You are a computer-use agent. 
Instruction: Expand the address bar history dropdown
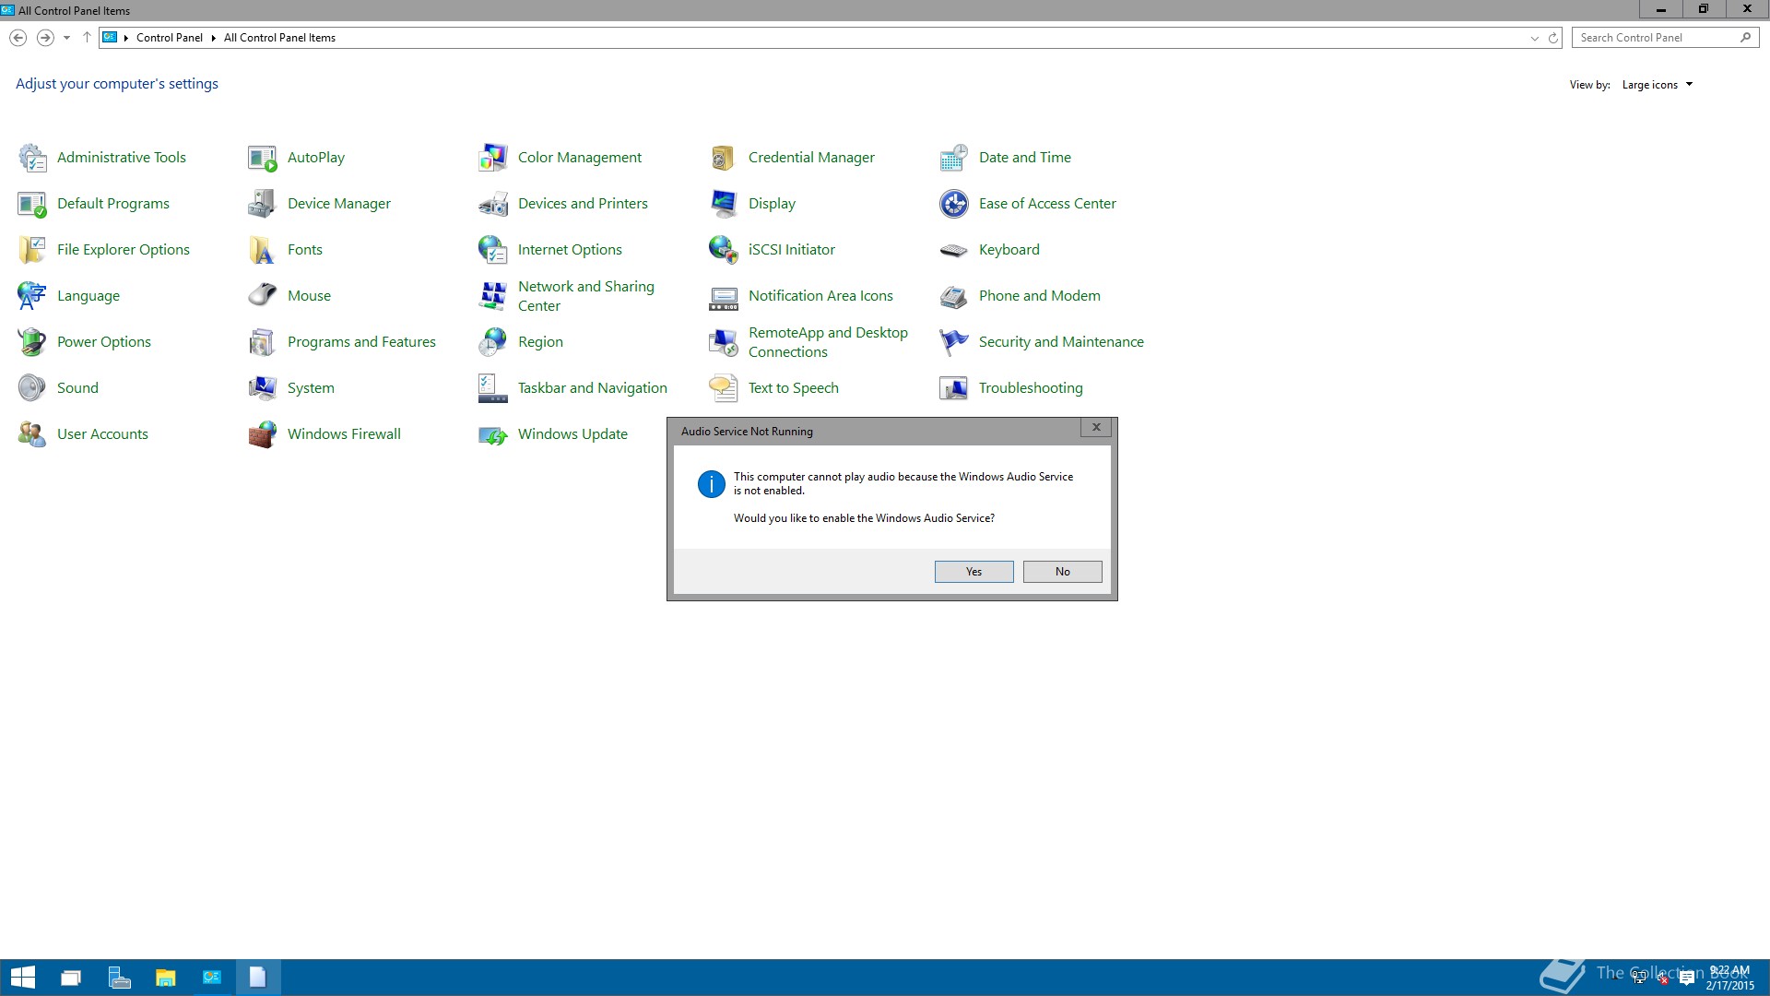coord(1534,38)
